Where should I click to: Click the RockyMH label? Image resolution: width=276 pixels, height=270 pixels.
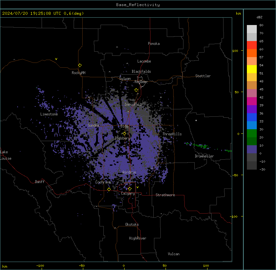(x=78, y=72)
